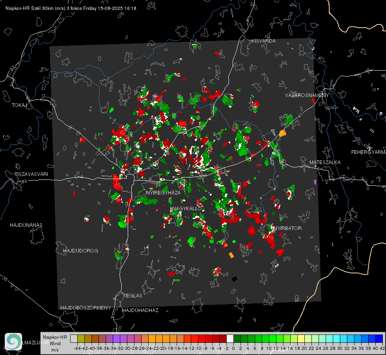Select the olive swatch between -64 and -42
The height and width of the screenshot is (355, 386).
(81, 338)
